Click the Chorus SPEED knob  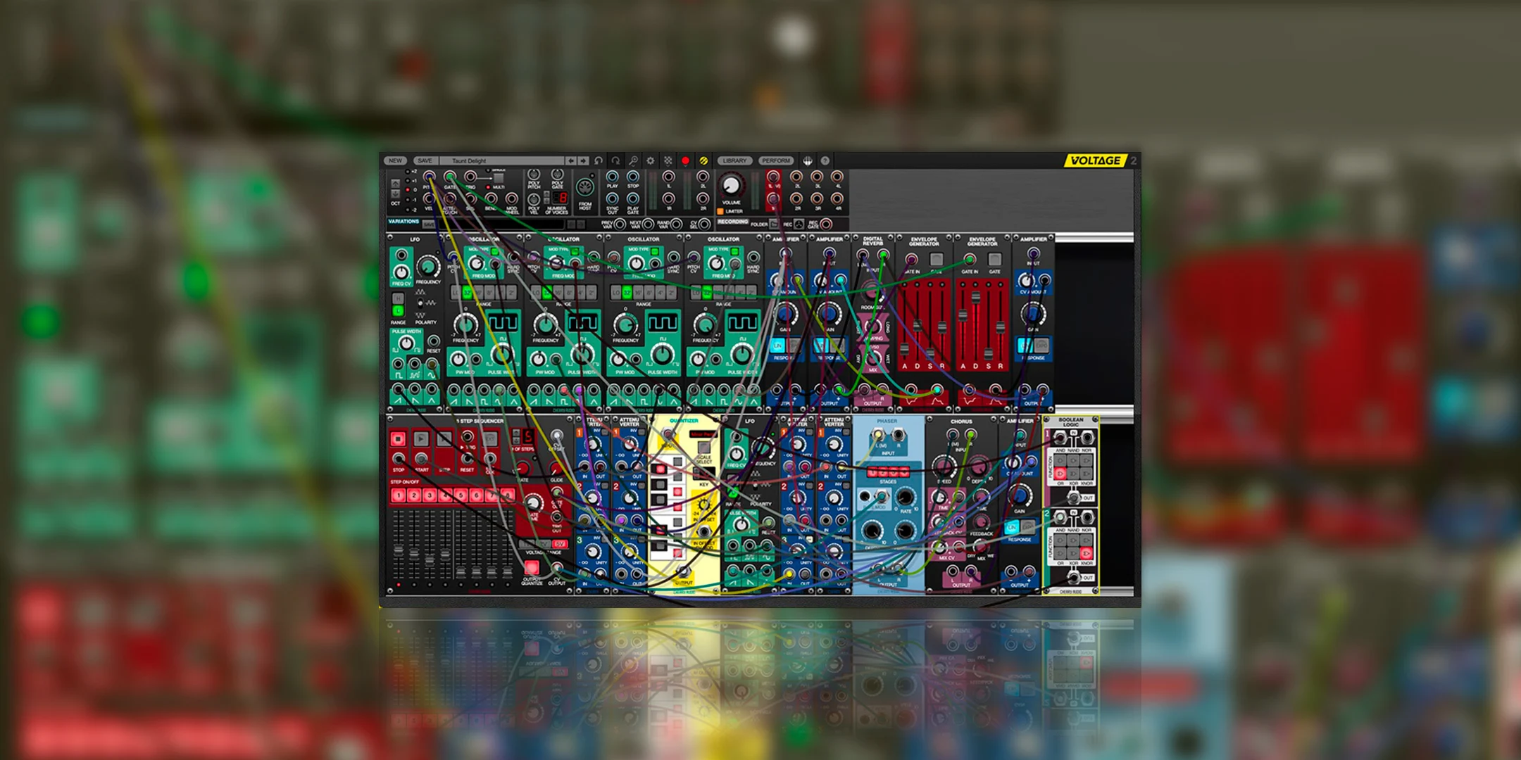[x=944, y=467]
